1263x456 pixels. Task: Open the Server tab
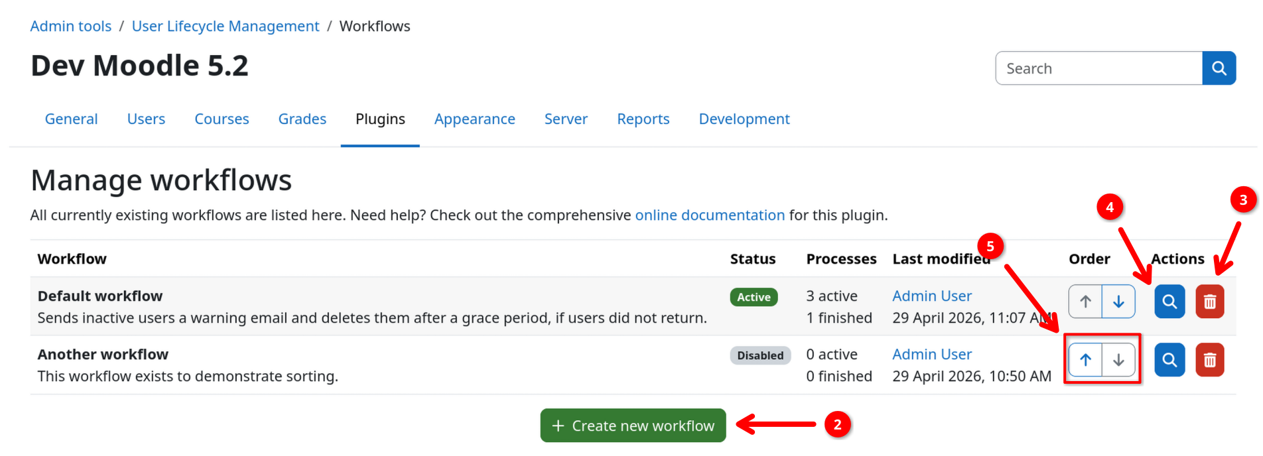[x=566, y=119]
